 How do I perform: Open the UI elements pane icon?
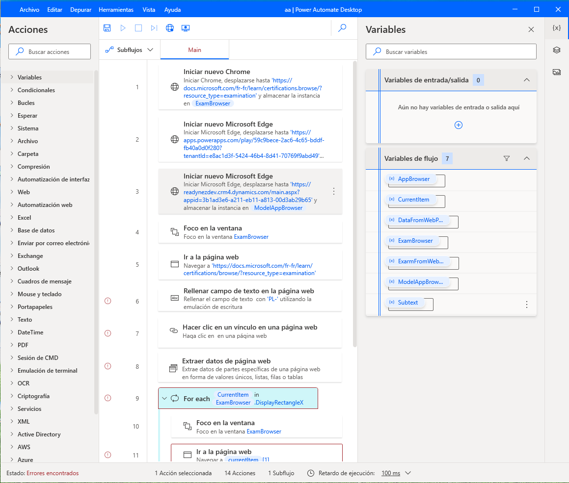pos(556,50)
